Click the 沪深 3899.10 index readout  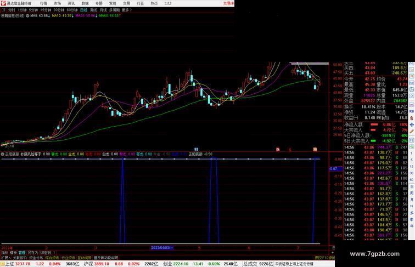click(96, 264)
